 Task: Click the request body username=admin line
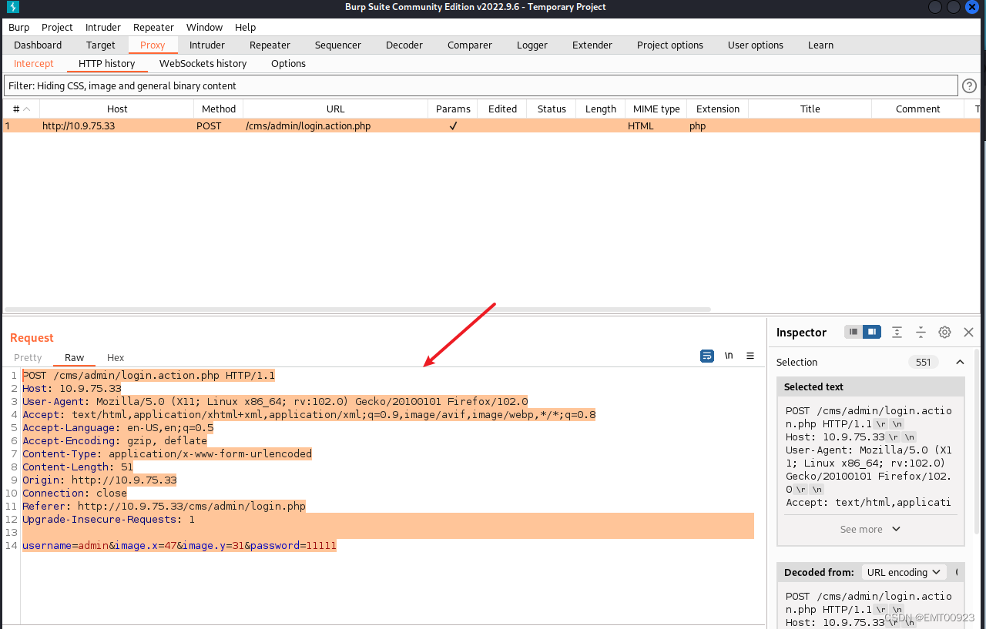point(179,545)
